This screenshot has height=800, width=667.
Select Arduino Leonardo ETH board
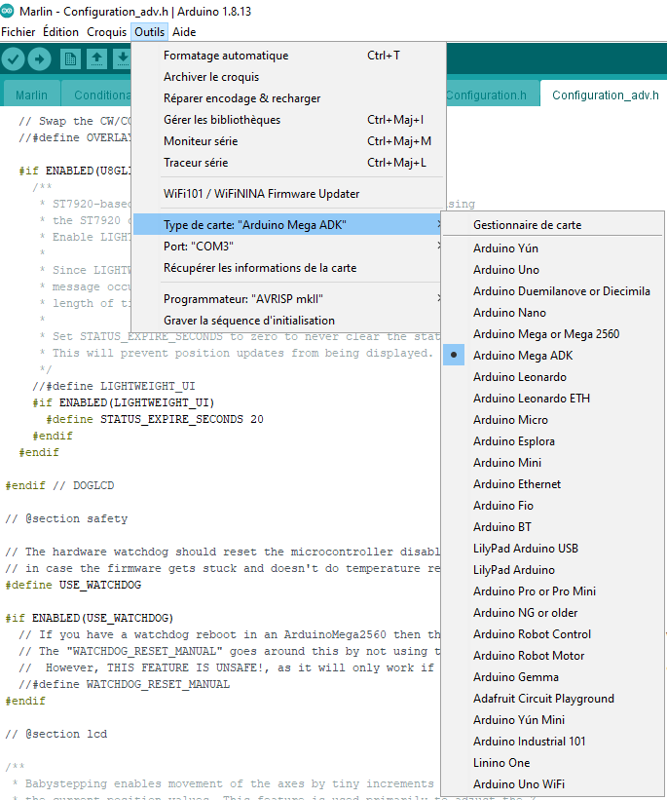click(x=553, y=399)
